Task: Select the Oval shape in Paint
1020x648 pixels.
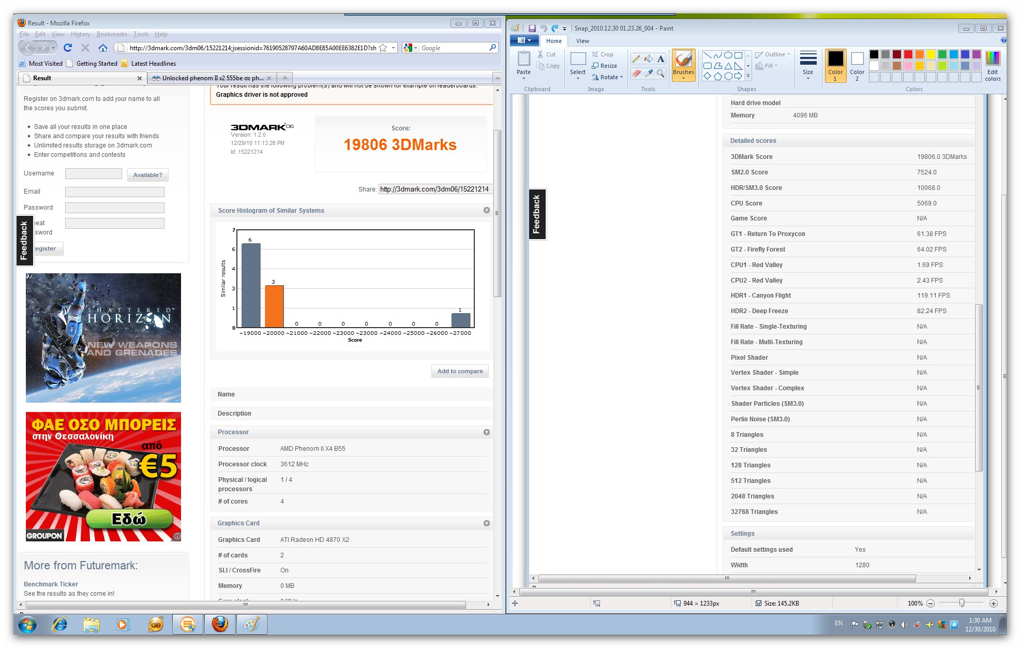Action: point(728,55)
